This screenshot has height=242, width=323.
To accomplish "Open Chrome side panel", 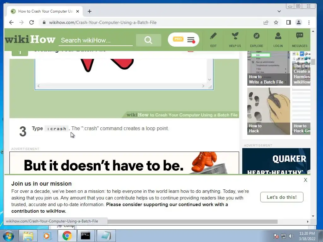I will (288, 22).
